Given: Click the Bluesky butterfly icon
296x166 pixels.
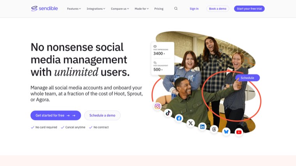Looking at the screenshot, I should 226,131.
